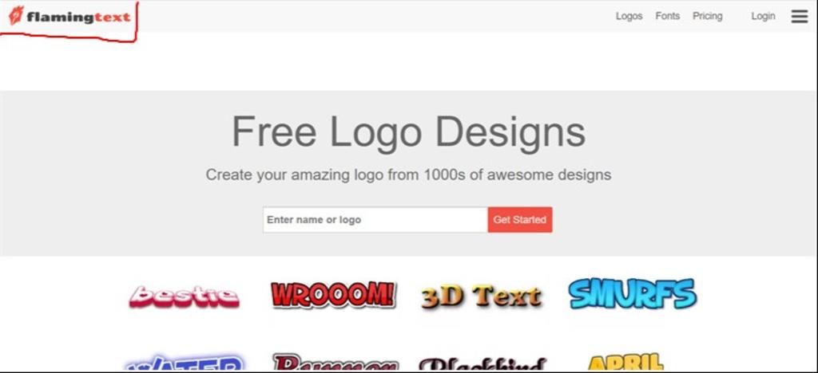
Task: Click the Free Logo Designs heading
Action: 408,132
